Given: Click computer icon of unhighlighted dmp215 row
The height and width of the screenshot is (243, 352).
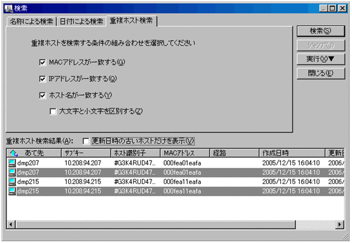Looking at the screenshot, I should click(12, 182).
